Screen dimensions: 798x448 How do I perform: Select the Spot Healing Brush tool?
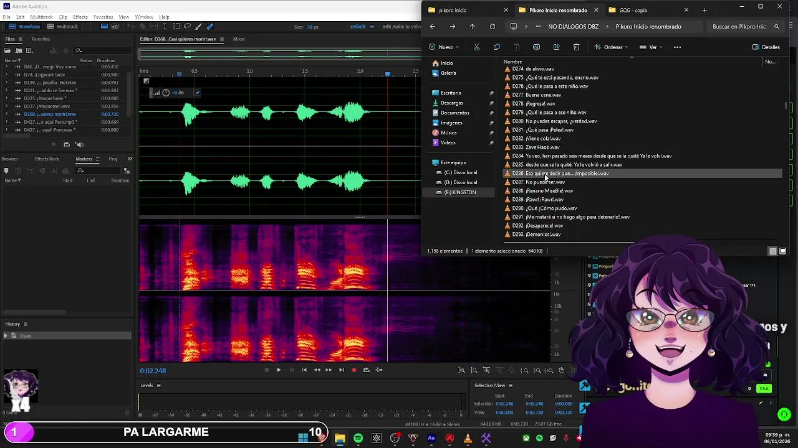point(209,27)
